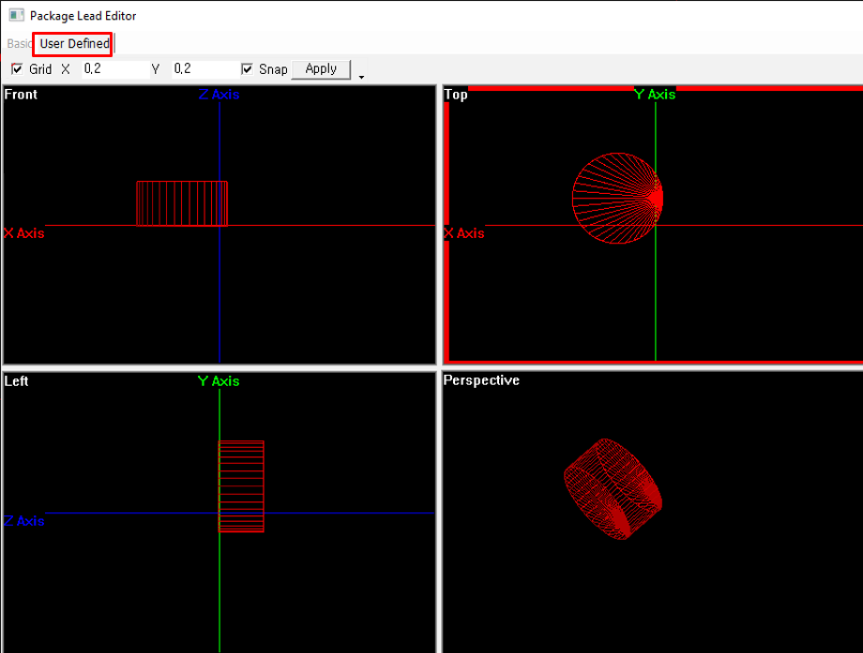Click the blue Z Axis label in Left view

[24, 521]
